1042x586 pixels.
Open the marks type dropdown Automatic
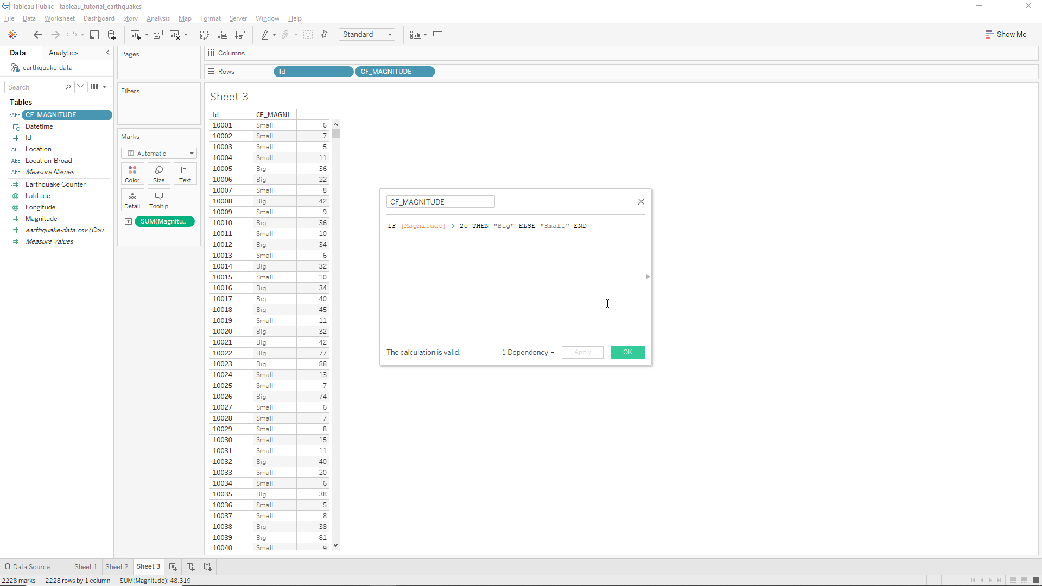click(x=159, y=154)
